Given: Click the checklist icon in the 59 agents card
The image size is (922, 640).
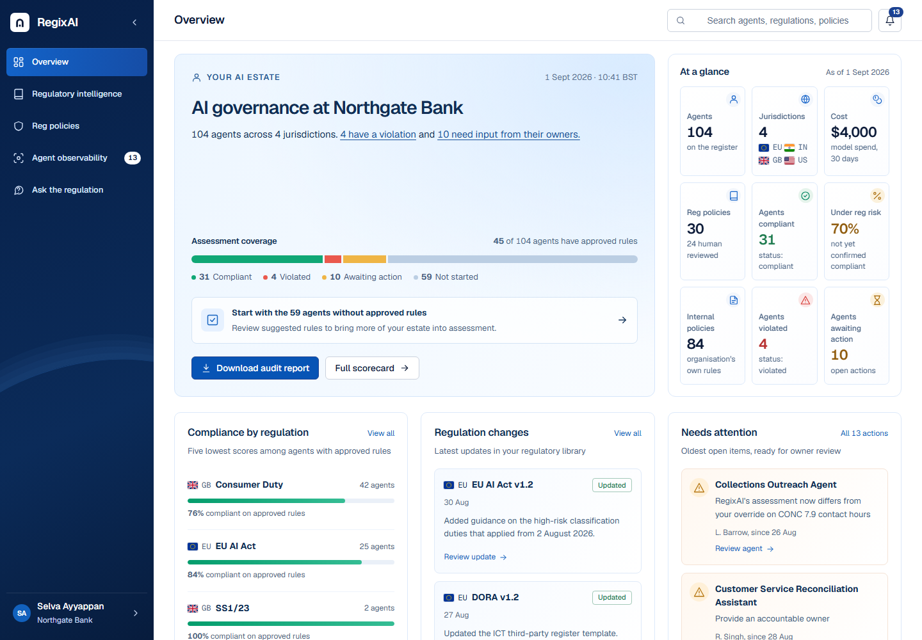Looking at the screenshot, I should coord(213,320).
